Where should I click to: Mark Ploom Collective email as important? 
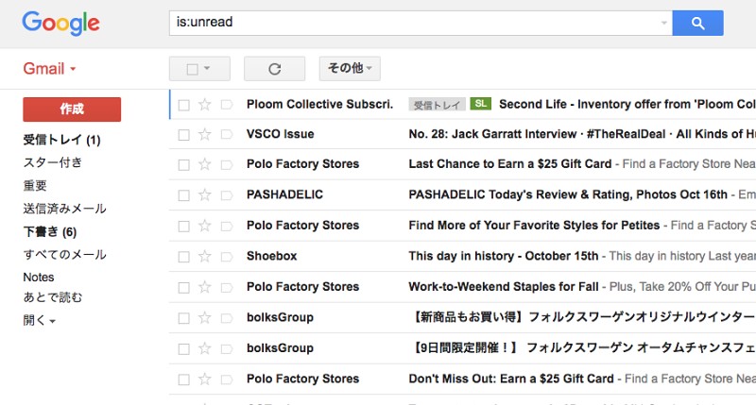click(x=227, y=105)
